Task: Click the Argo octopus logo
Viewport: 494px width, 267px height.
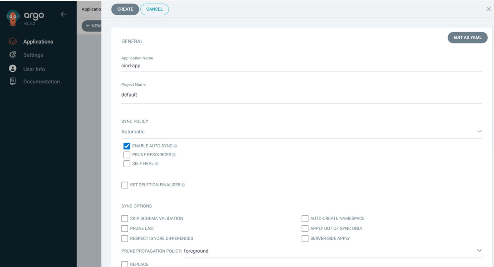Action: click(x=13, y=18)
